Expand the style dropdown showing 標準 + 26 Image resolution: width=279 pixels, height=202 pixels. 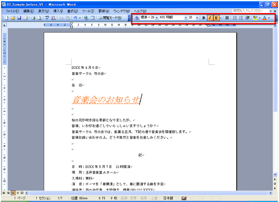coord(157,18)
